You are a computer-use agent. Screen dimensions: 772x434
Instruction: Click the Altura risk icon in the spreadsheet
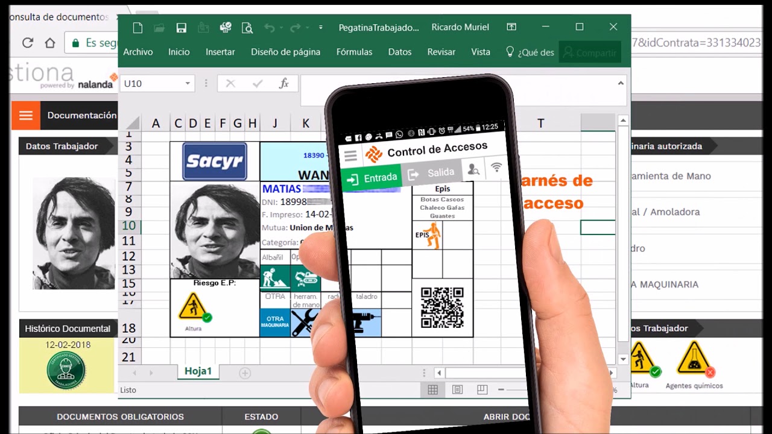195,307
